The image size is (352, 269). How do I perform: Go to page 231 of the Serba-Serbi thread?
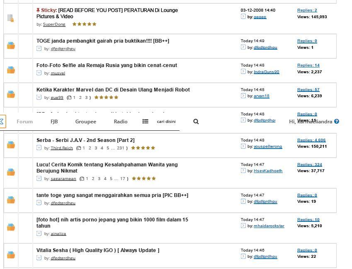pyautogui.click(x=120, y=148)
